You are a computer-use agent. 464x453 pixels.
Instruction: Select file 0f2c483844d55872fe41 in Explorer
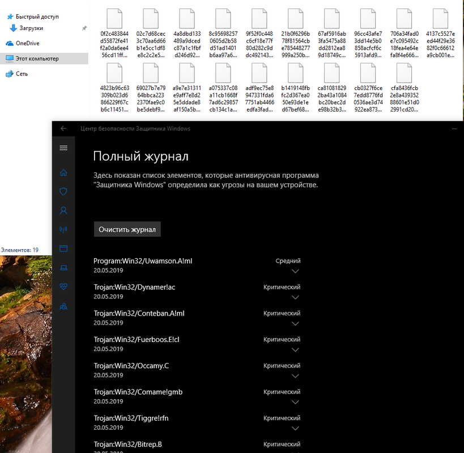114,33
